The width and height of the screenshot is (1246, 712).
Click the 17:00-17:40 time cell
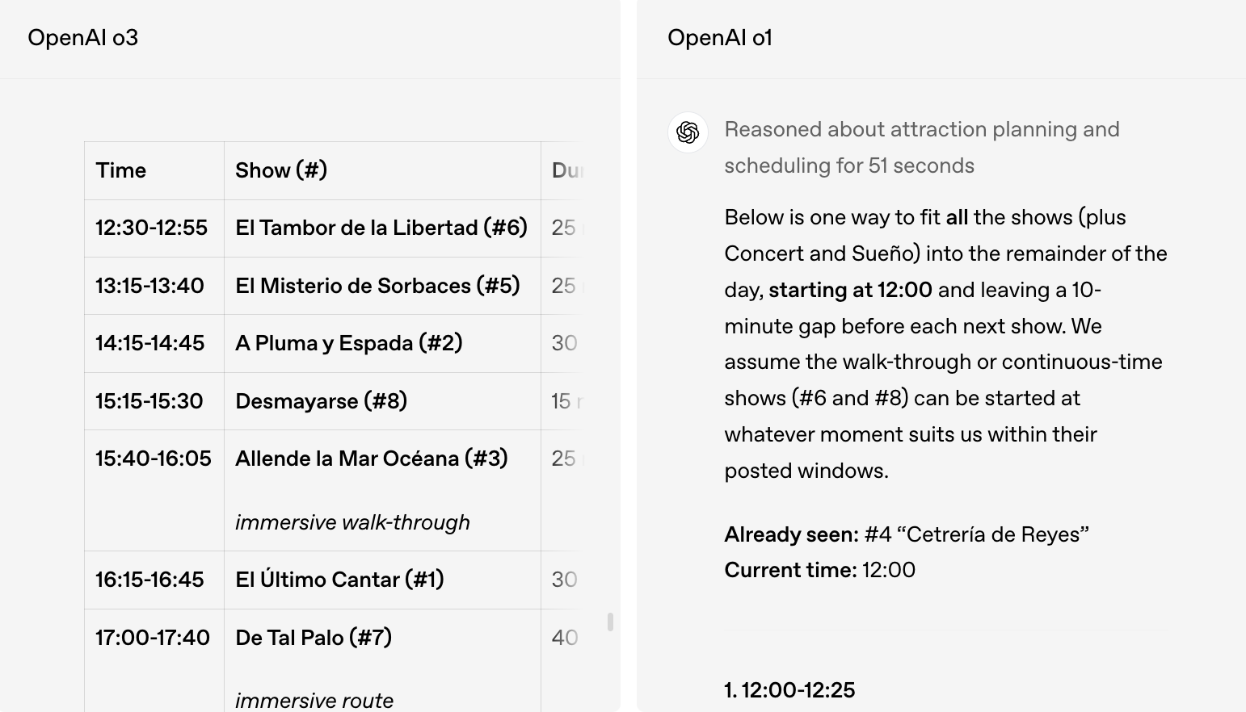coord(153,638)
